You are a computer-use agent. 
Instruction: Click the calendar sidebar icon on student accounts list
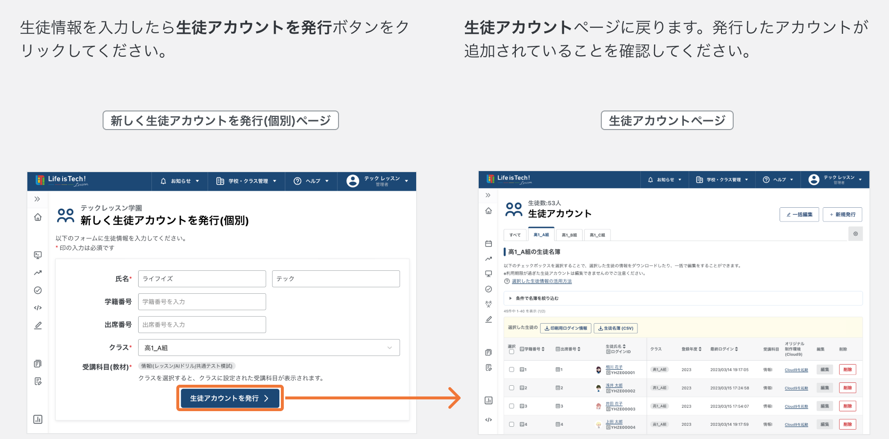tap(488, 243)
